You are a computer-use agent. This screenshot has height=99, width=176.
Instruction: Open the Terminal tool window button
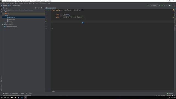coord(6,94)
